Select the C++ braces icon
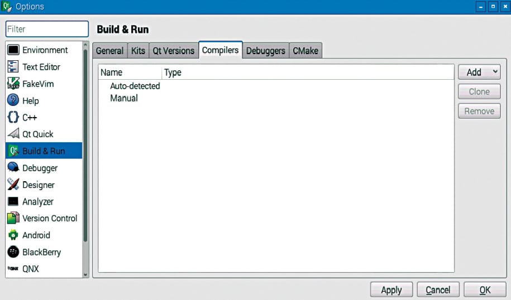The image size is (511, 300). [13, 117]
